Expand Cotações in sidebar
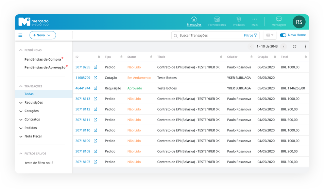The width and height of the screenshot is (324, 189). [21, 111]
